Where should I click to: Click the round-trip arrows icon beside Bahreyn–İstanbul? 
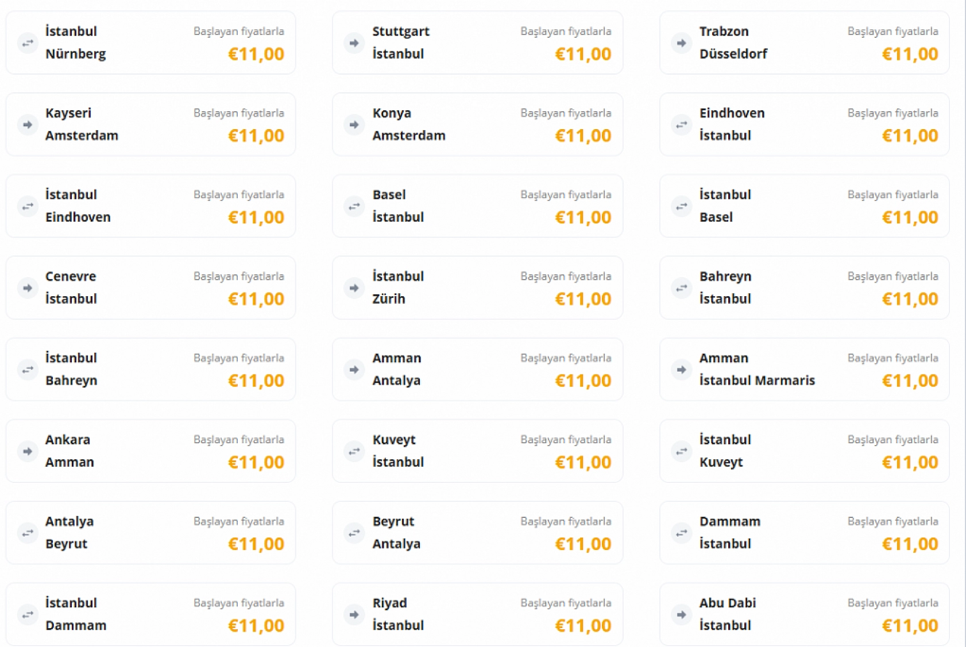pos(681,288)
